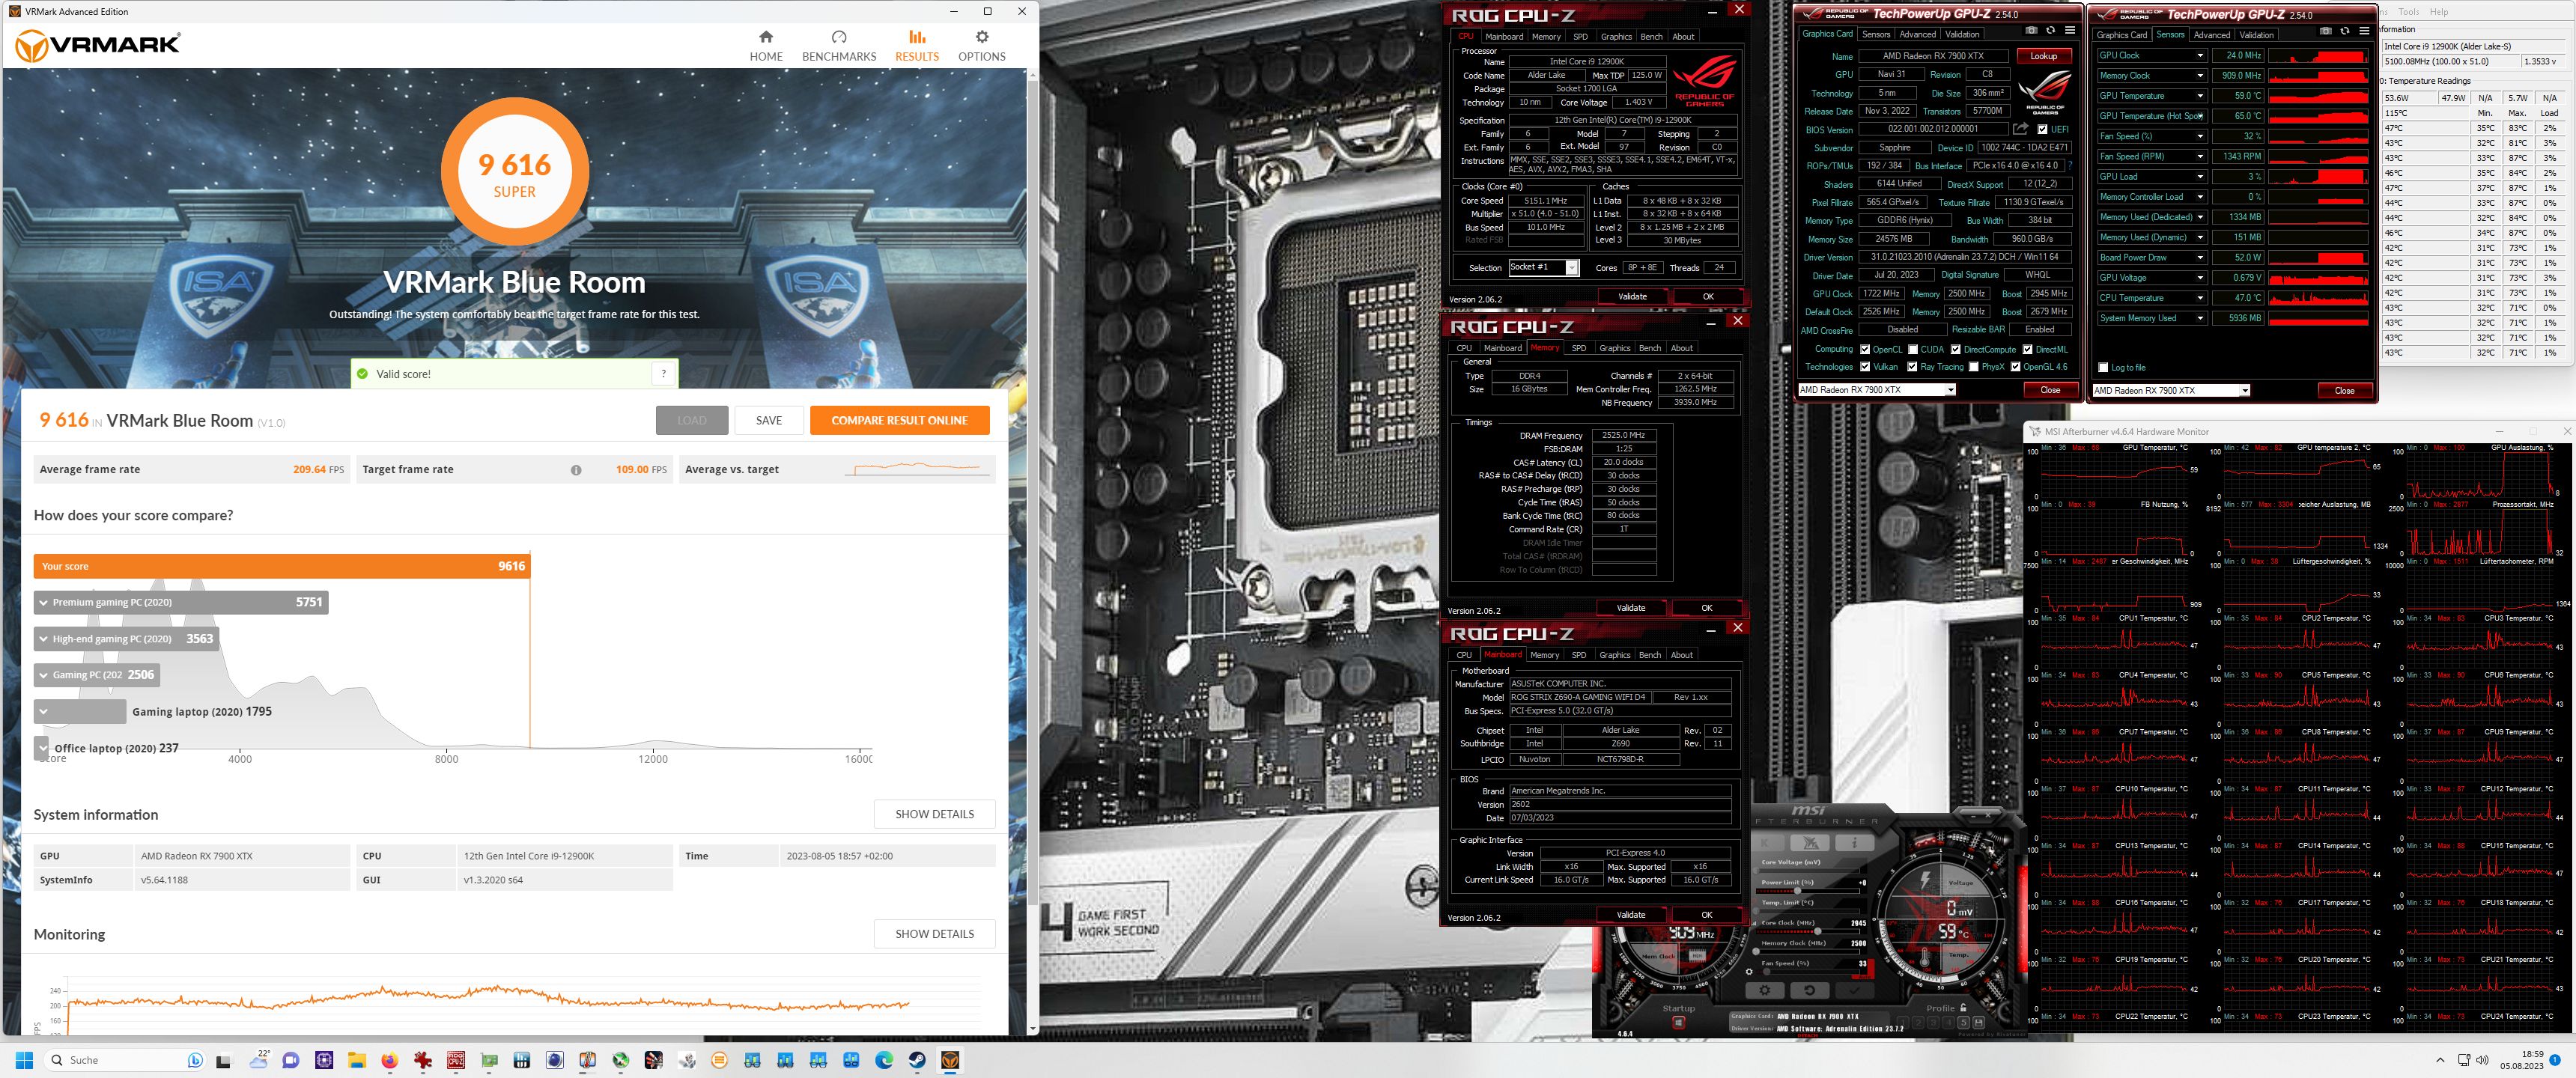Switch to VRMark RESULTS page
Viewport: 2576px width, 1078px height.
pyautogui.click(x=917, y=46)
